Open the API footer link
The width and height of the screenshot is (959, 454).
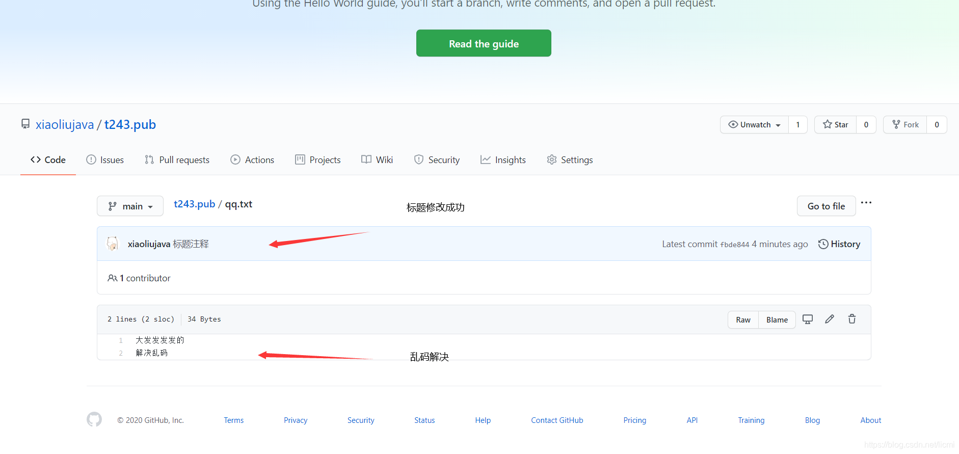pos(692,420)
